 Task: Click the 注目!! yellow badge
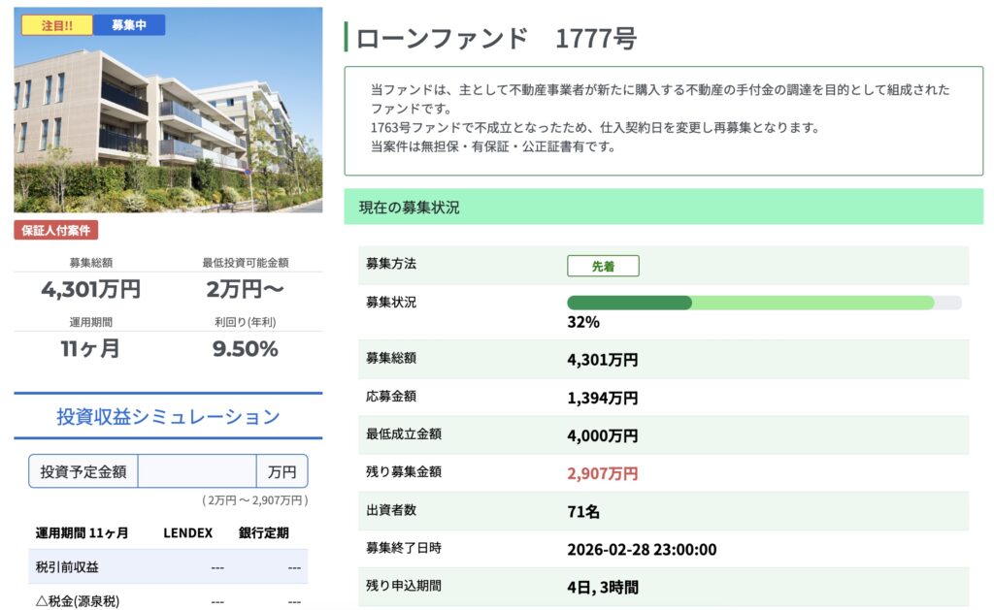(57, 25)
